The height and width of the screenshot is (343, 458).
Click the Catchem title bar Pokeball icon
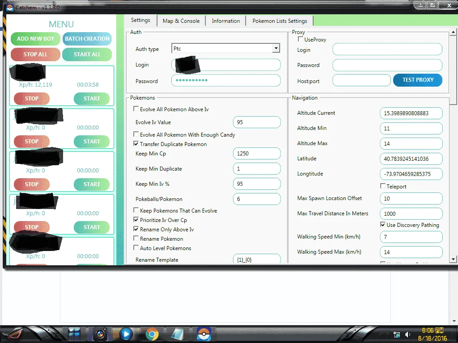tap(10, 7)
